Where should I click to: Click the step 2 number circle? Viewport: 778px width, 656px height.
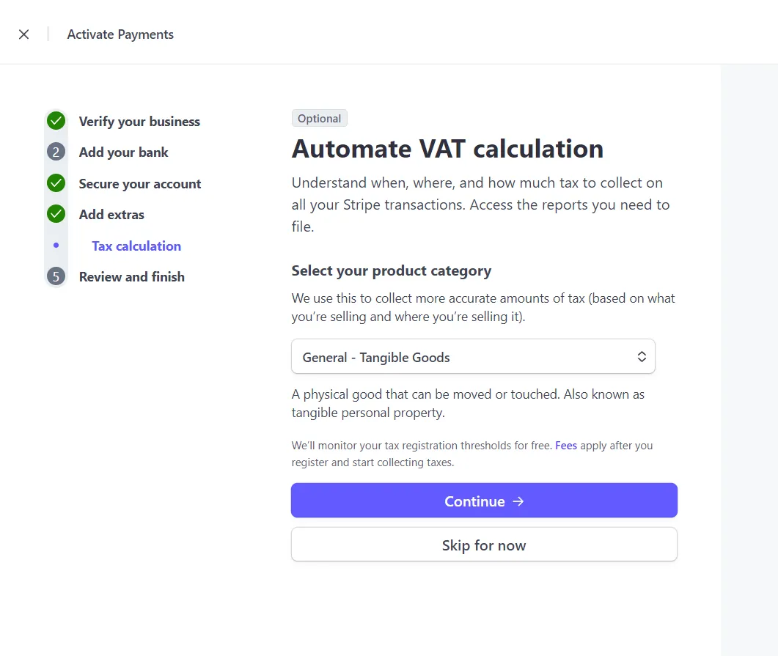point(56,152)
